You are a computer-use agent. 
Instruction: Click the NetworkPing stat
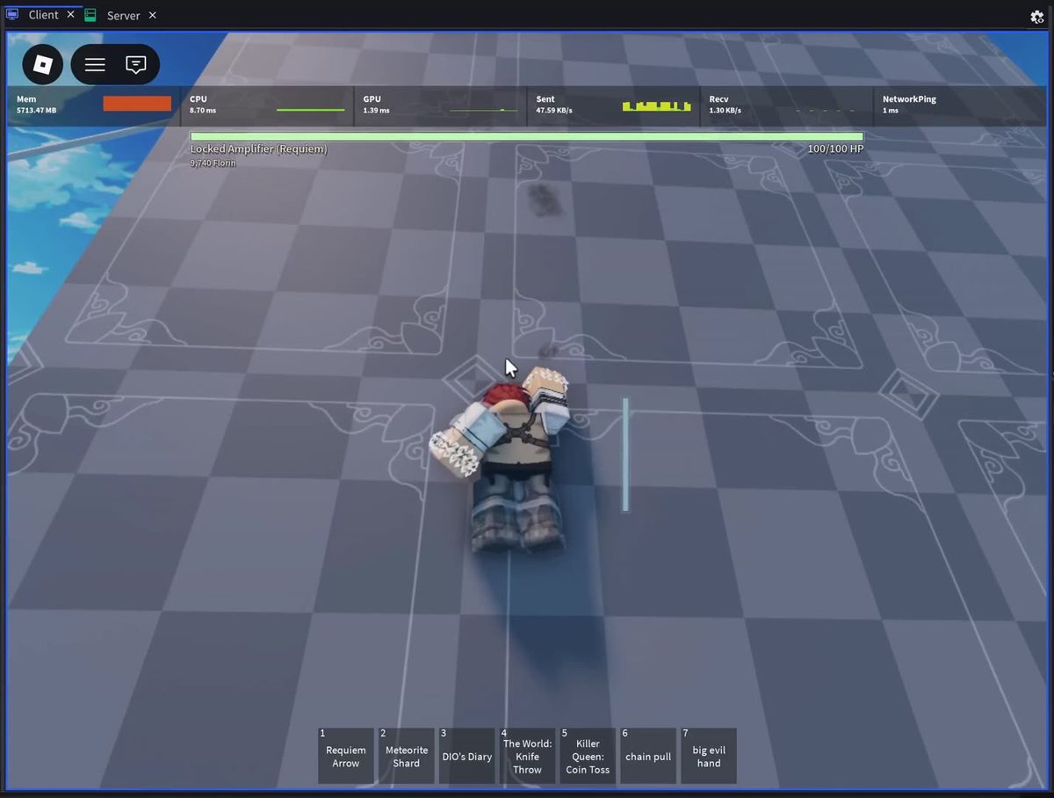[961, 105]
